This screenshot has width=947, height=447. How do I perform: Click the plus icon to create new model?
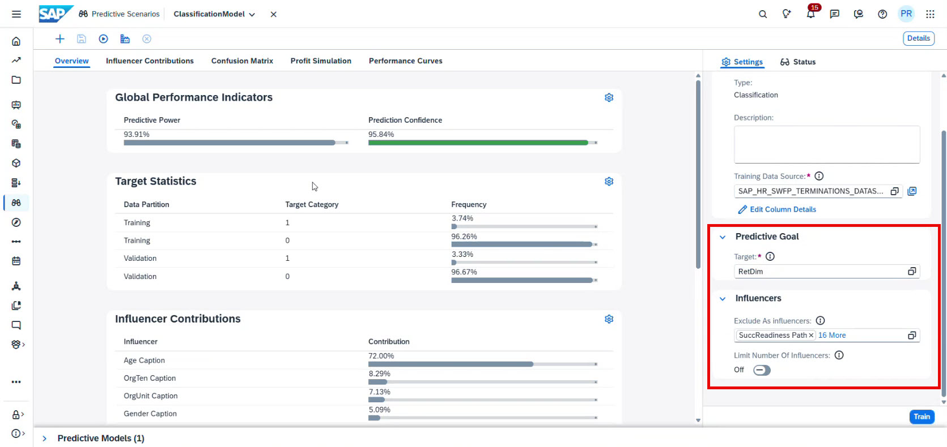[60, 39]
